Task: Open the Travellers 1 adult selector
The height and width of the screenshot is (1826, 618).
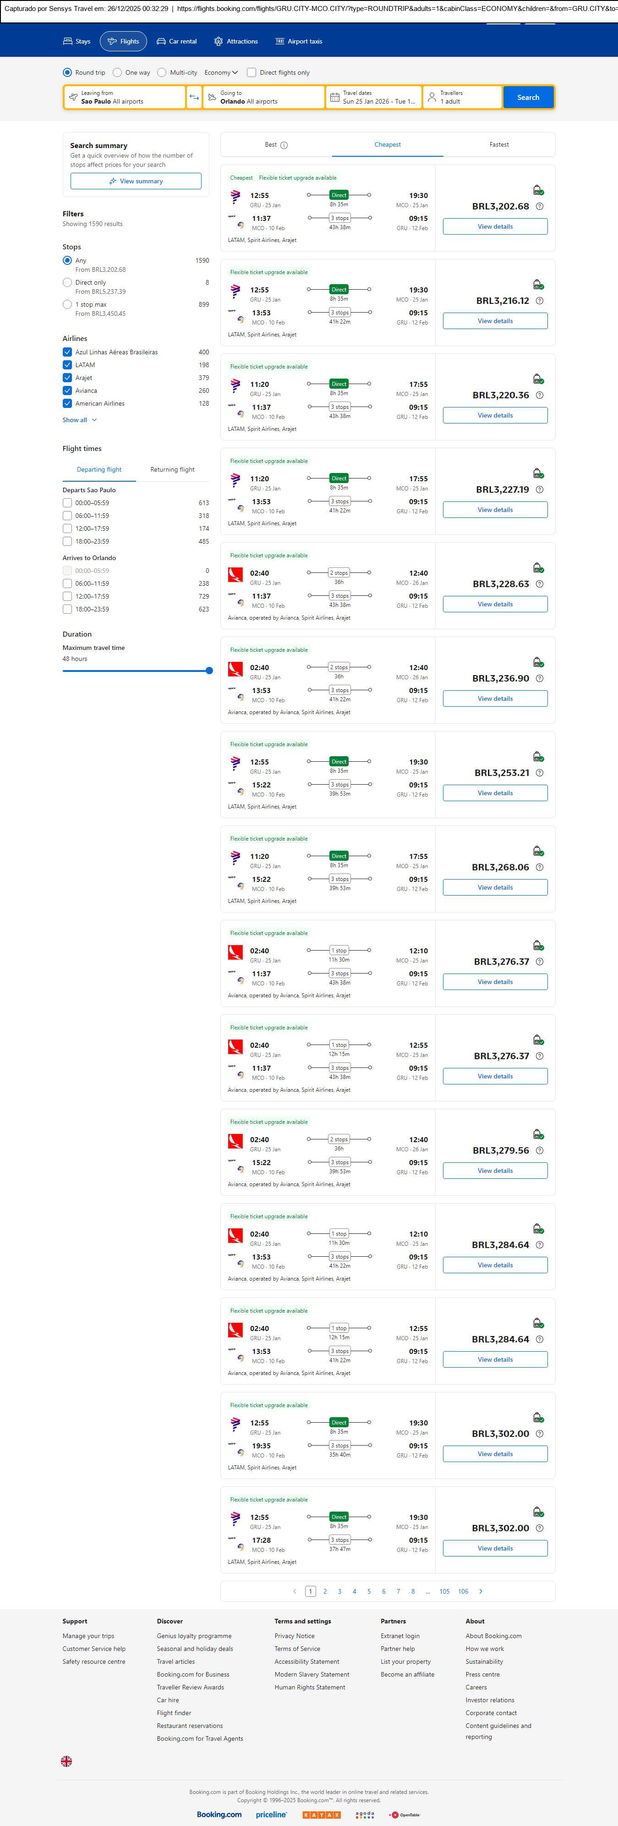Action: click(462, 97)
